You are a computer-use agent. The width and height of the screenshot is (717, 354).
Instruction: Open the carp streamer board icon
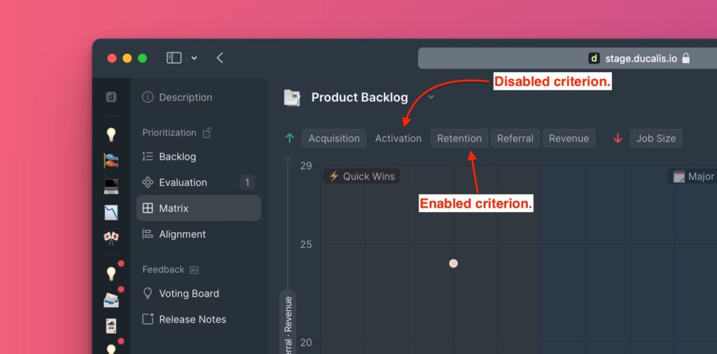(111, 161)
